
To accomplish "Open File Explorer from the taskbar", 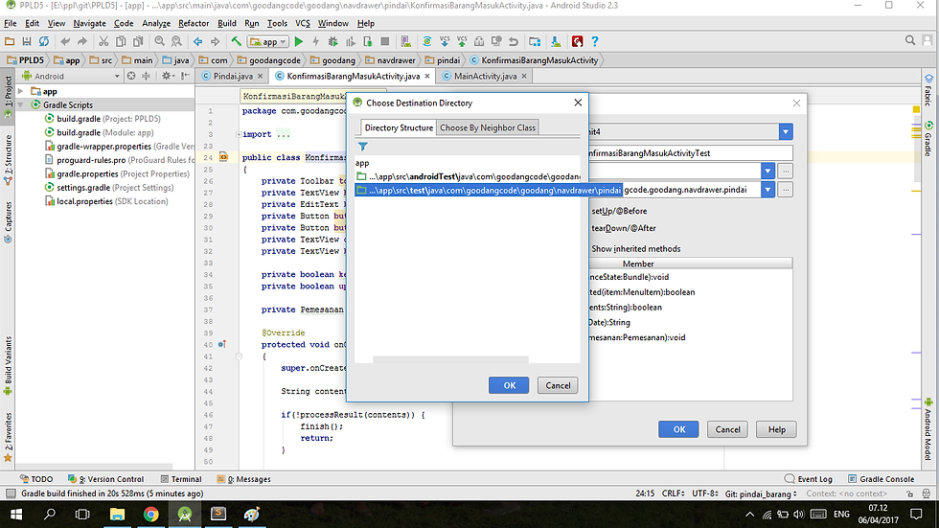I will click(x=117, y=515).
